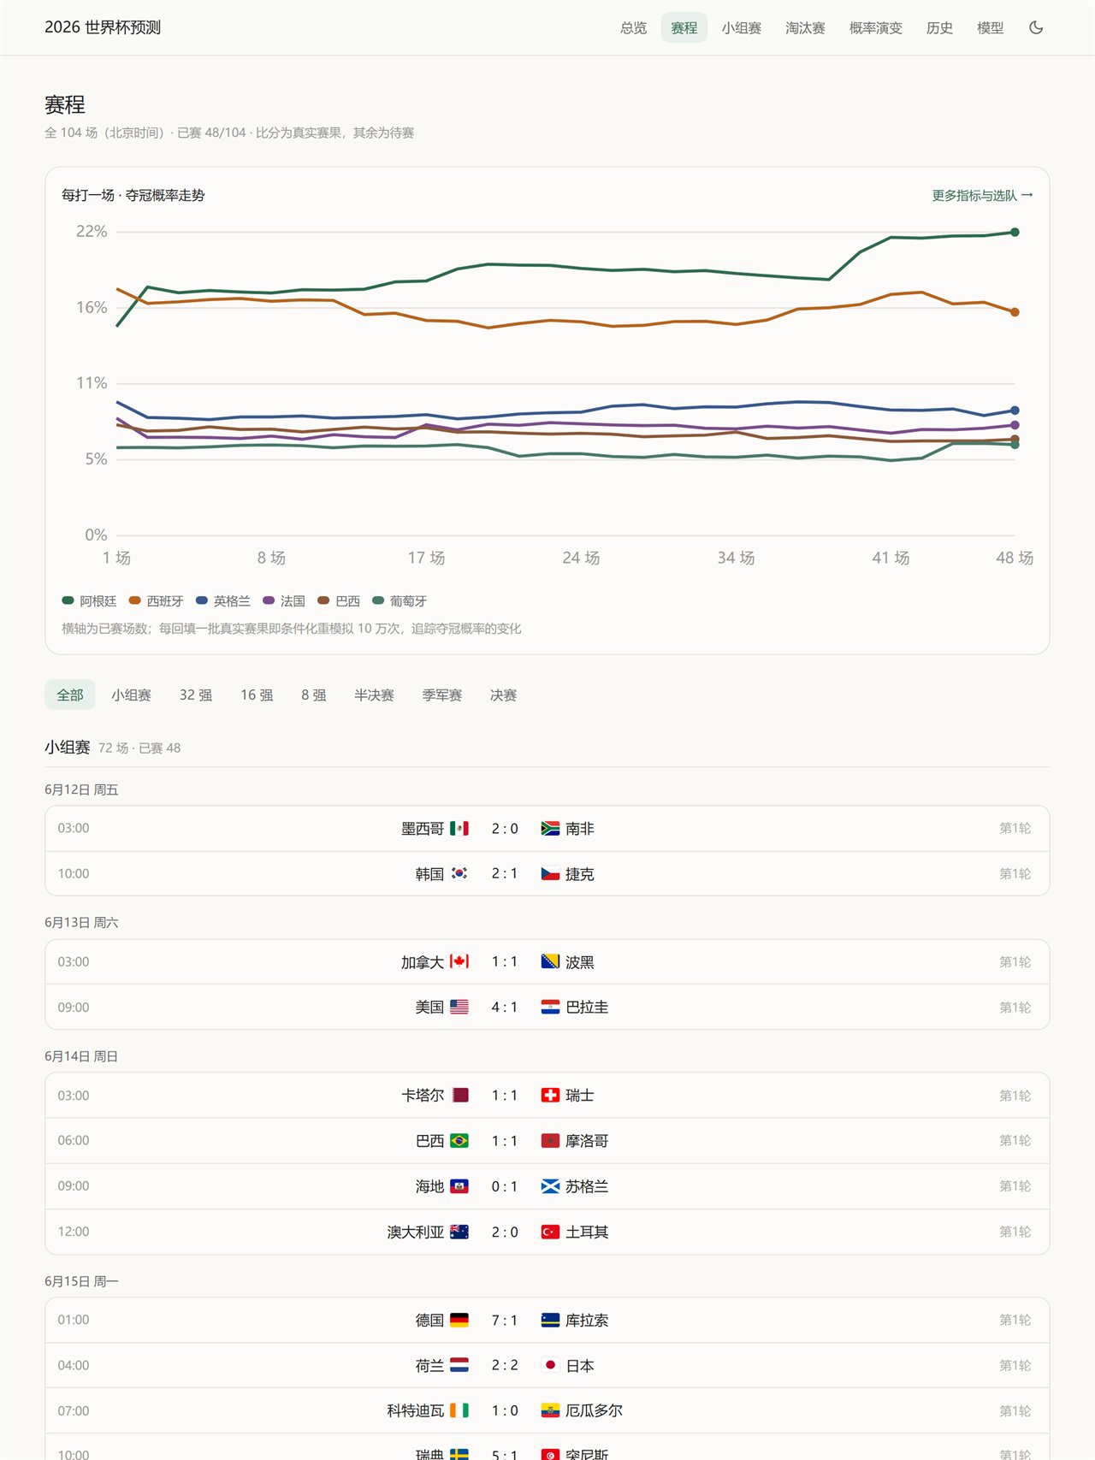Click the South Africa flag icon
1095x1460 pixels.
(550, 828)
